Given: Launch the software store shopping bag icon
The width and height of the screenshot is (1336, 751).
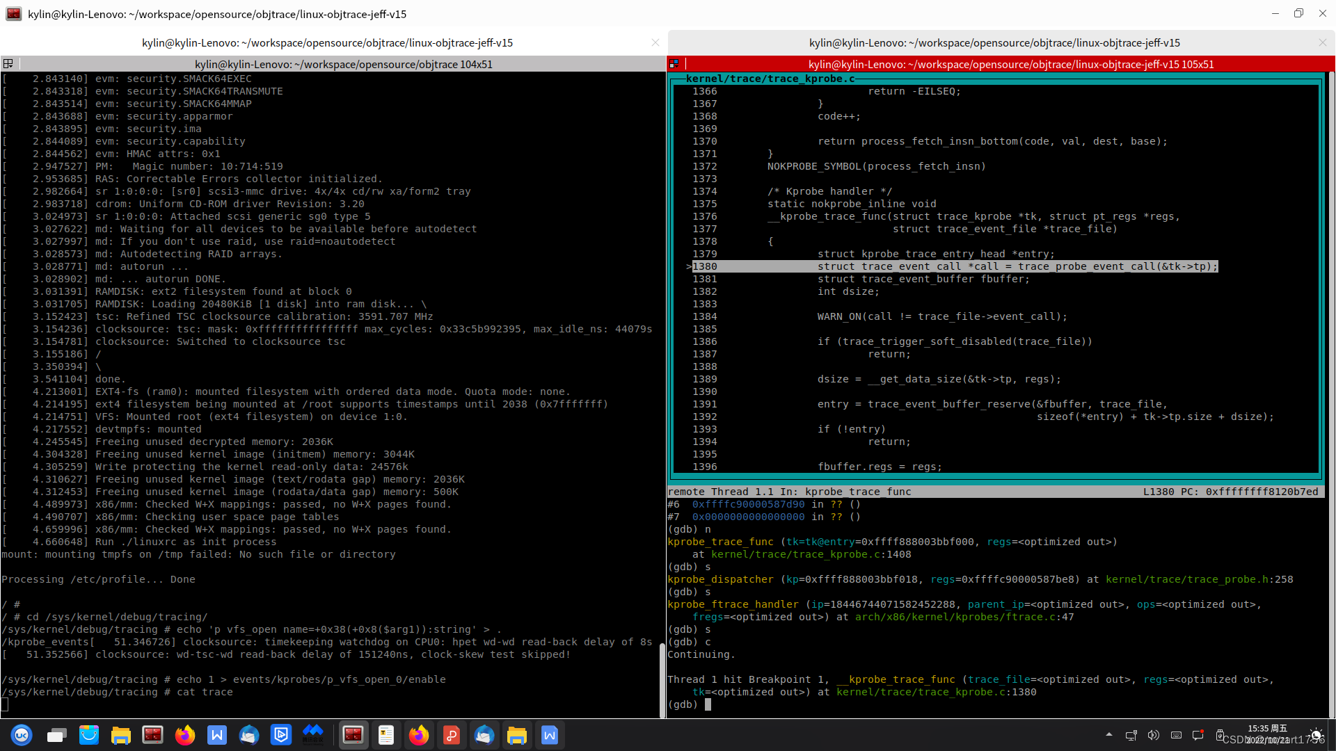Looking at the screenshot, I should click(88, 735).
